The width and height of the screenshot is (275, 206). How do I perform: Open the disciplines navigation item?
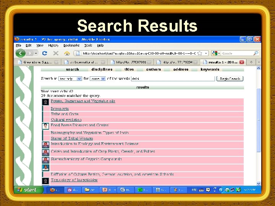(102, 69)
